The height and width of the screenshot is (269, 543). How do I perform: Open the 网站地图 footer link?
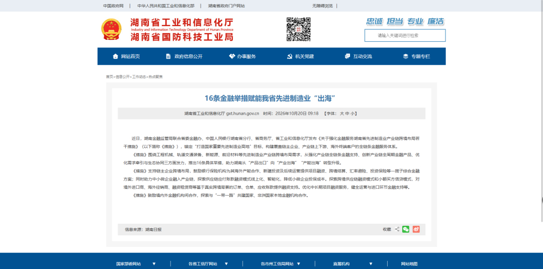pos(409,264)
